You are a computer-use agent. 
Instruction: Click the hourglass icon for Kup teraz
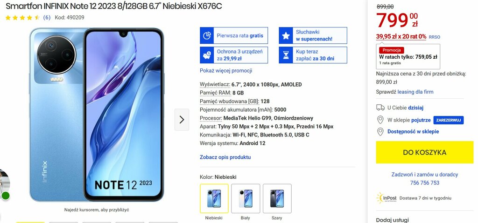[286, 55]
